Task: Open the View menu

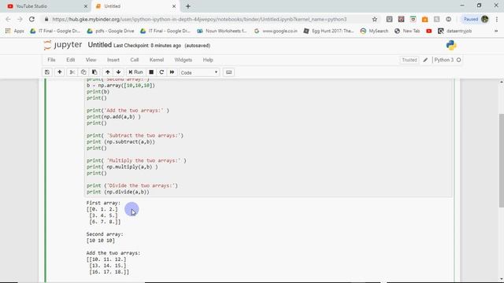Action: (91, 60)
